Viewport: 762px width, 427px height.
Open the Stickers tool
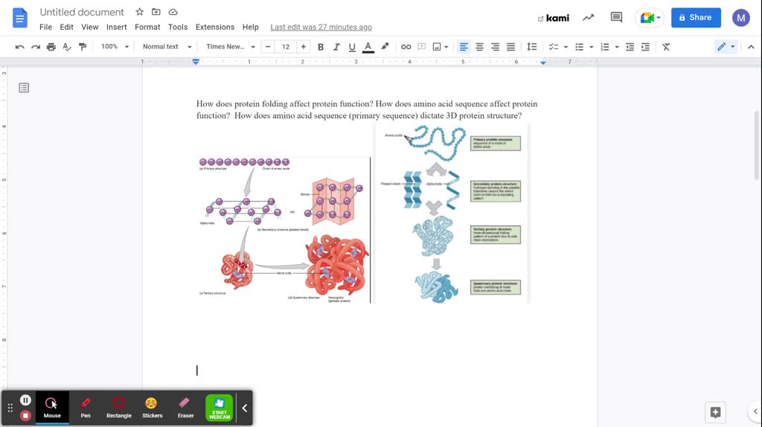(152, 407)
